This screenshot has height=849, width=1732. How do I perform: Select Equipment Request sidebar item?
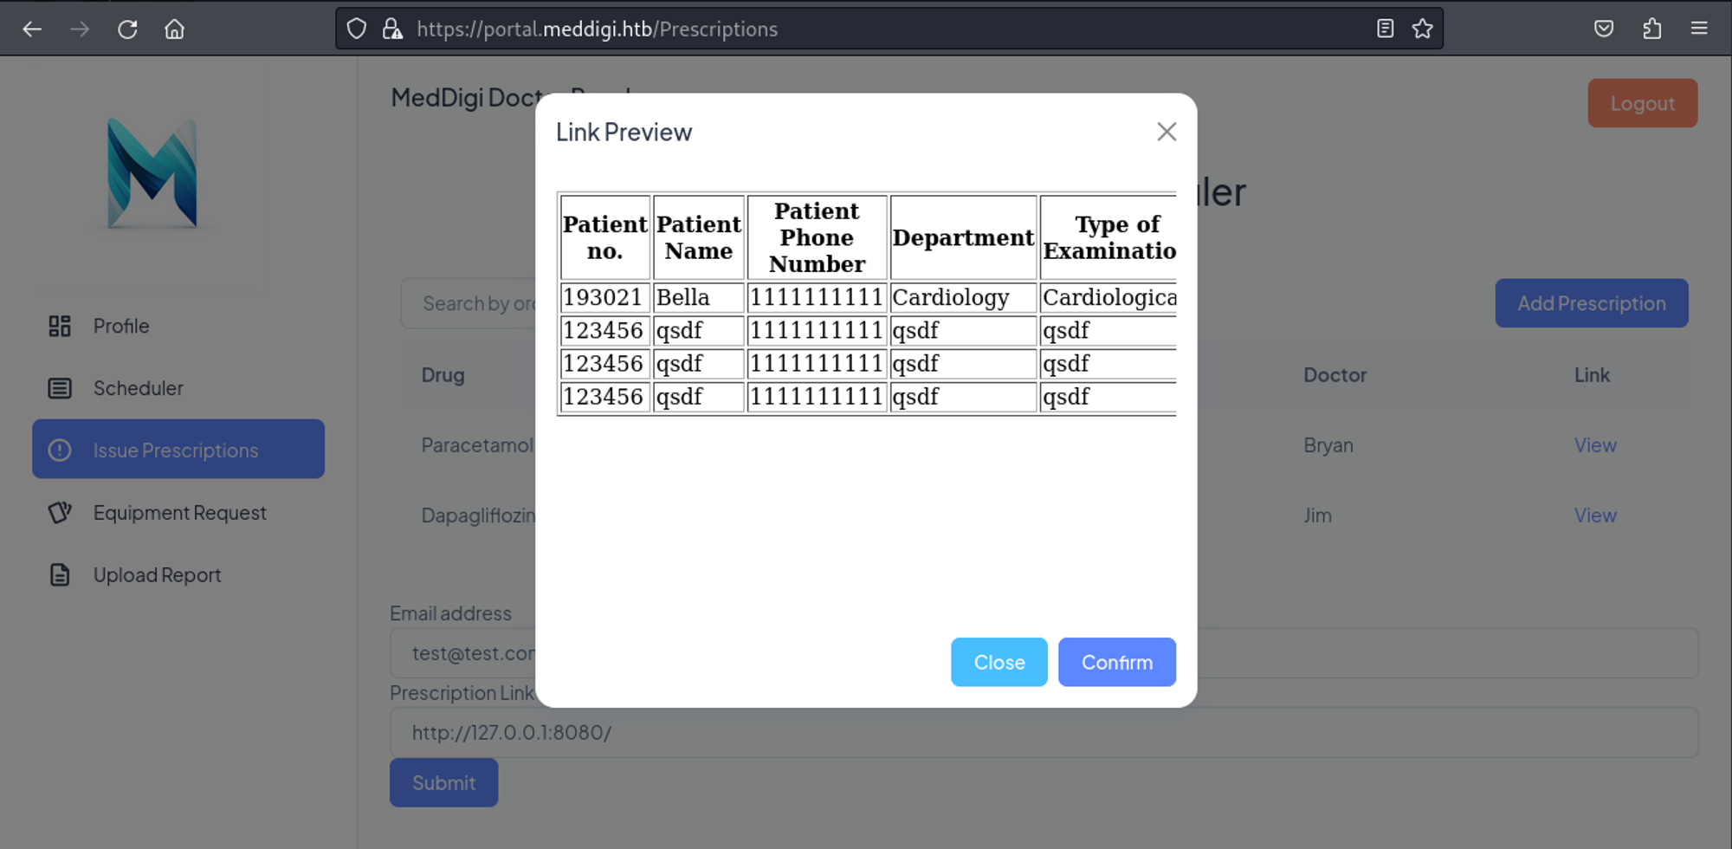tap(179, 513)
